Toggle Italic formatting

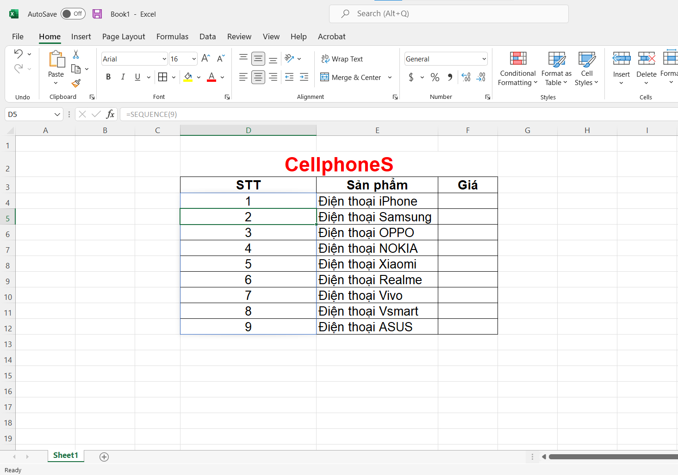[x=123, y=77]
